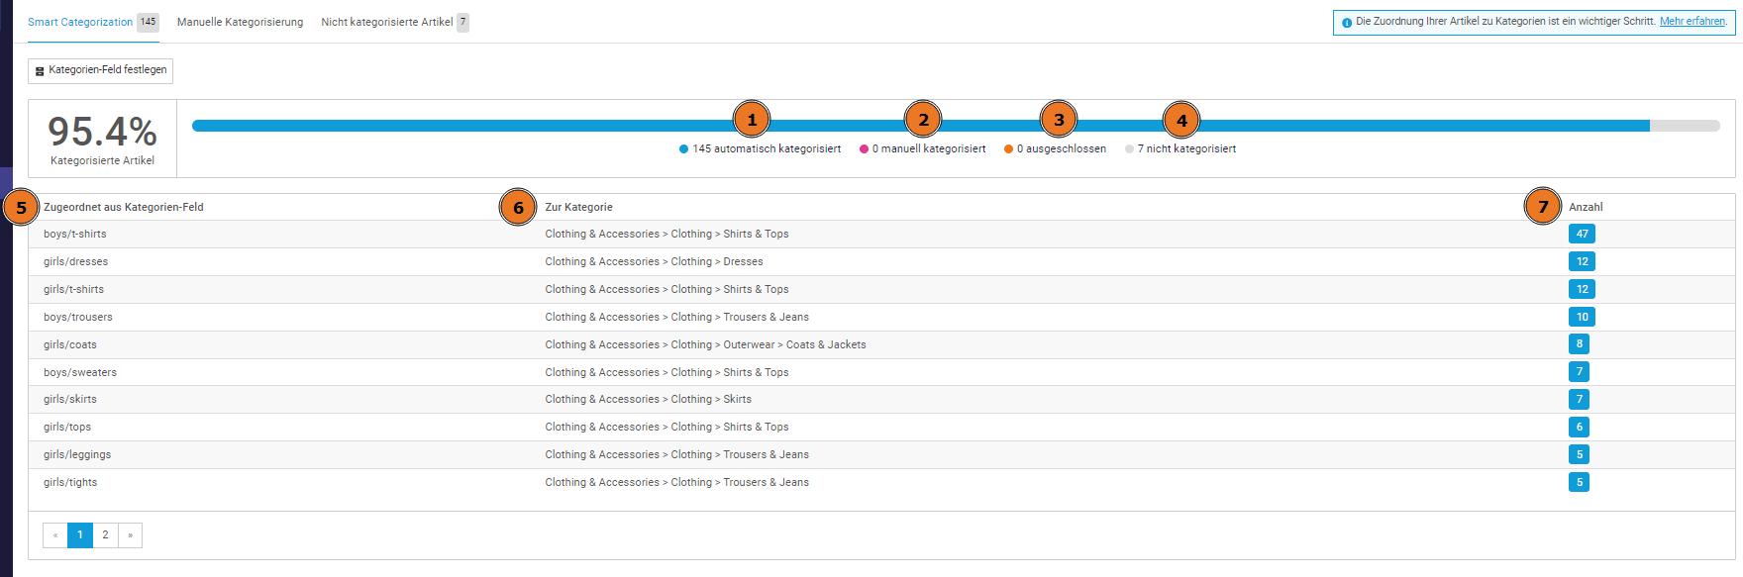Click the 0 ausgeschlossen legend text
The height and width of the screenshot is (577, 1743).
click(x=1062, y=149)
